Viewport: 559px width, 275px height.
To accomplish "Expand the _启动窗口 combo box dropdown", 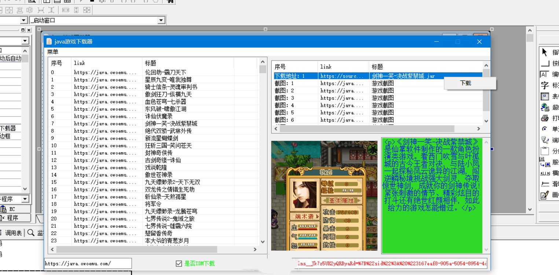I will (161, 20).
